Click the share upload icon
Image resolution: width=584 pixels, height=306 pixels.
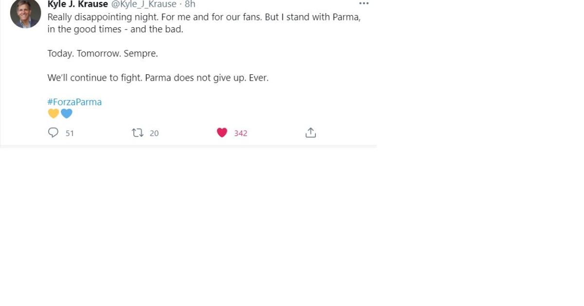click(310, 133)
